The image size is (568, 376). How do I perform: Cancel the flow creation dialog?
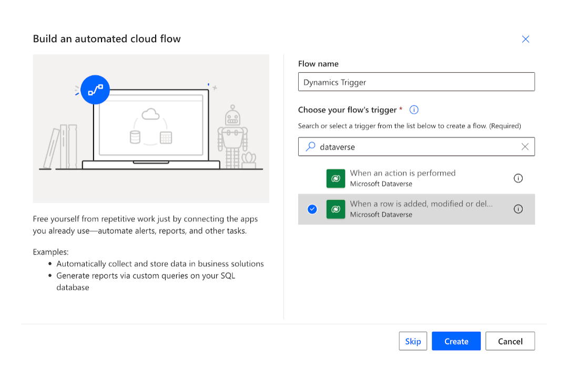point(510,341)
